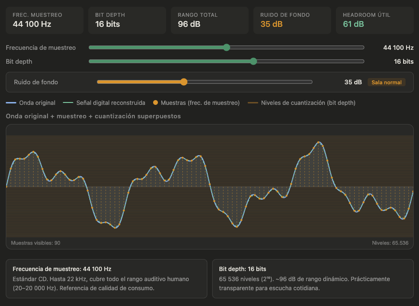The height and width of the screenshot is (306, 419).
Task: Click the Muestras visibles: 90 label
Action: click(36, 243)
